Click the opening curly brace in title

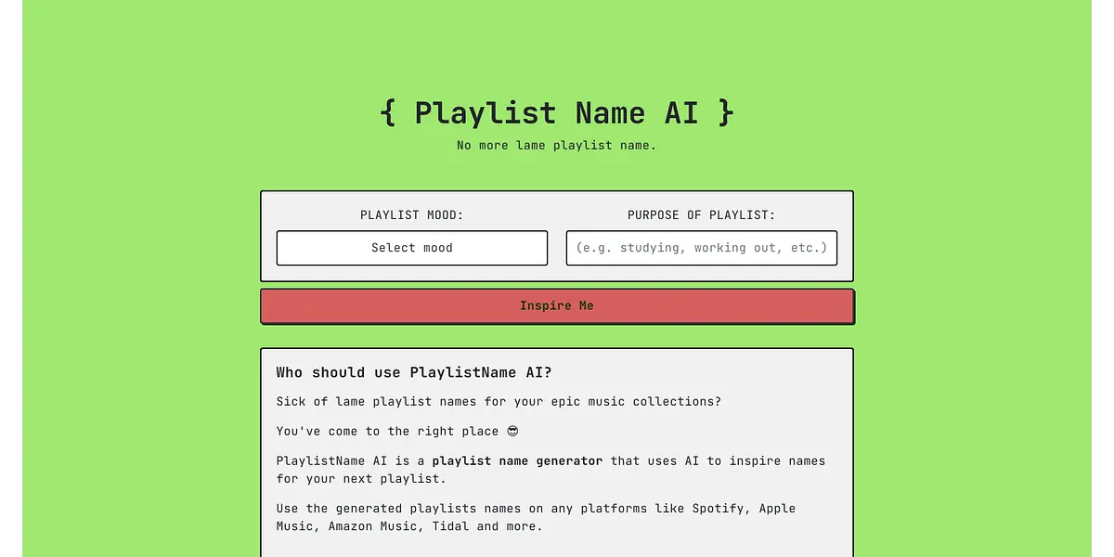tap(388, 113)
